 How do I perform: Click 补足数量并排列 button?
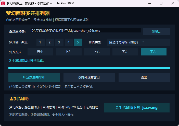[34, 77]
